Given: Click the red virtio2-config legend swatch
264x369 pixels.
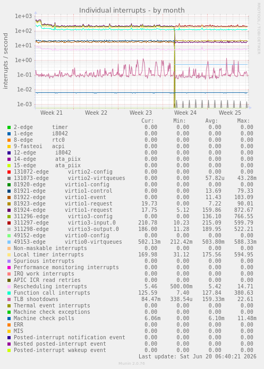Looking at the screenshot, I should [9, 172].
